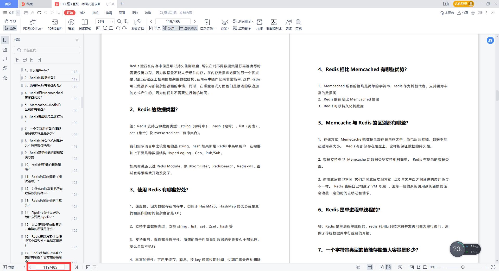The width and height of the screenshot is (499, 271).
Task: Expand the 文件 menu arrow
Action: point(18,13)
